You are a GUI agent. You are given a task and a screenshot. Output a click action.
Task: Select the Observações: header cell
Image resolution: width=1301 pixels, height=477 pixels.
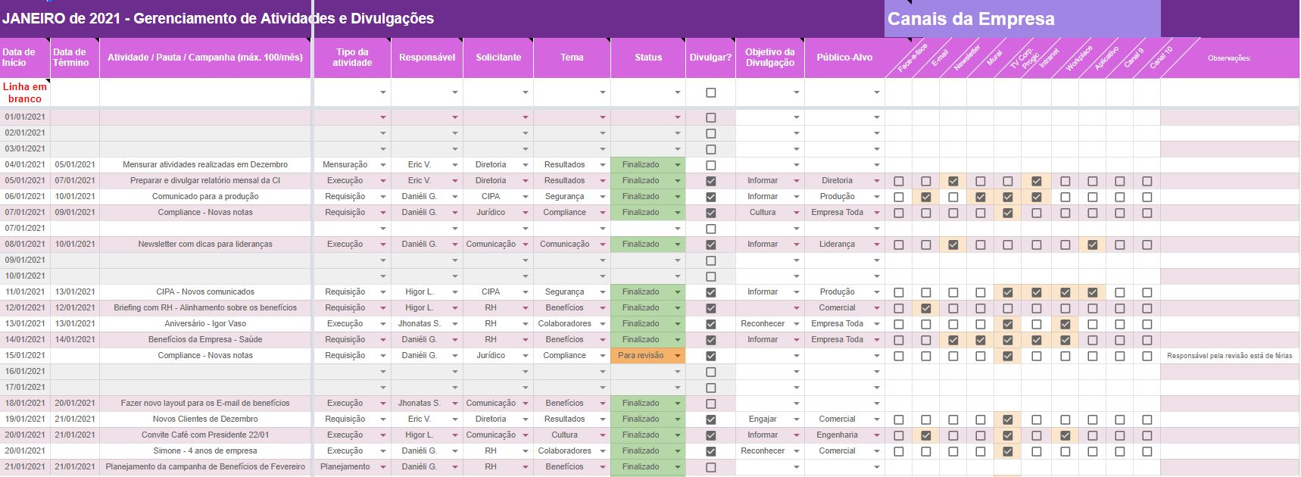(x=1230, y=58)
